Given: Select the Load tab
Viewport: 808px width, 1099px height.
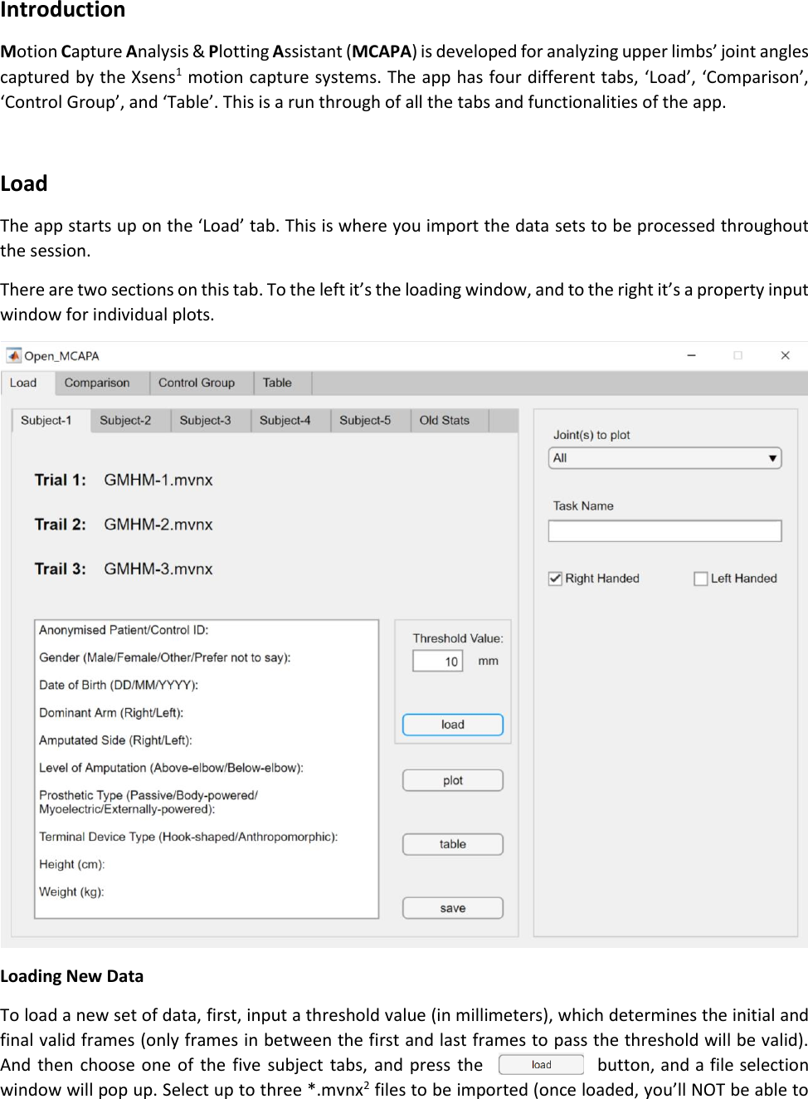Looking at the screenshot, I should (x=24, y=383).
